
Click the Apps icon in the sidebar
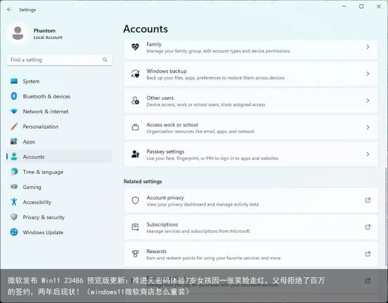tap(14, 142)
